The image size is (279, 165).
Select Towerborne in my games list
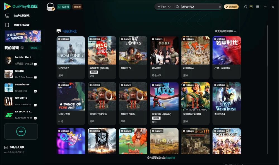point(21,88)
